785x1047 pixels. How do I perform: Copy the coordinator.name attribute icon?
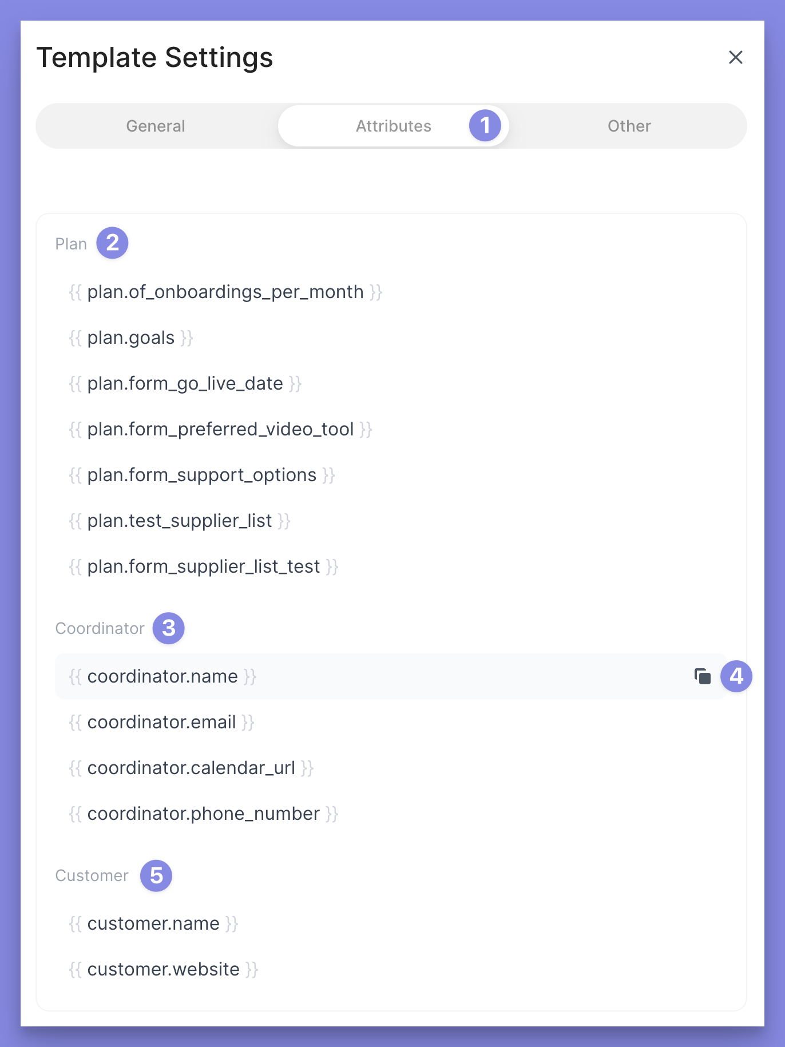pos(702,676)
